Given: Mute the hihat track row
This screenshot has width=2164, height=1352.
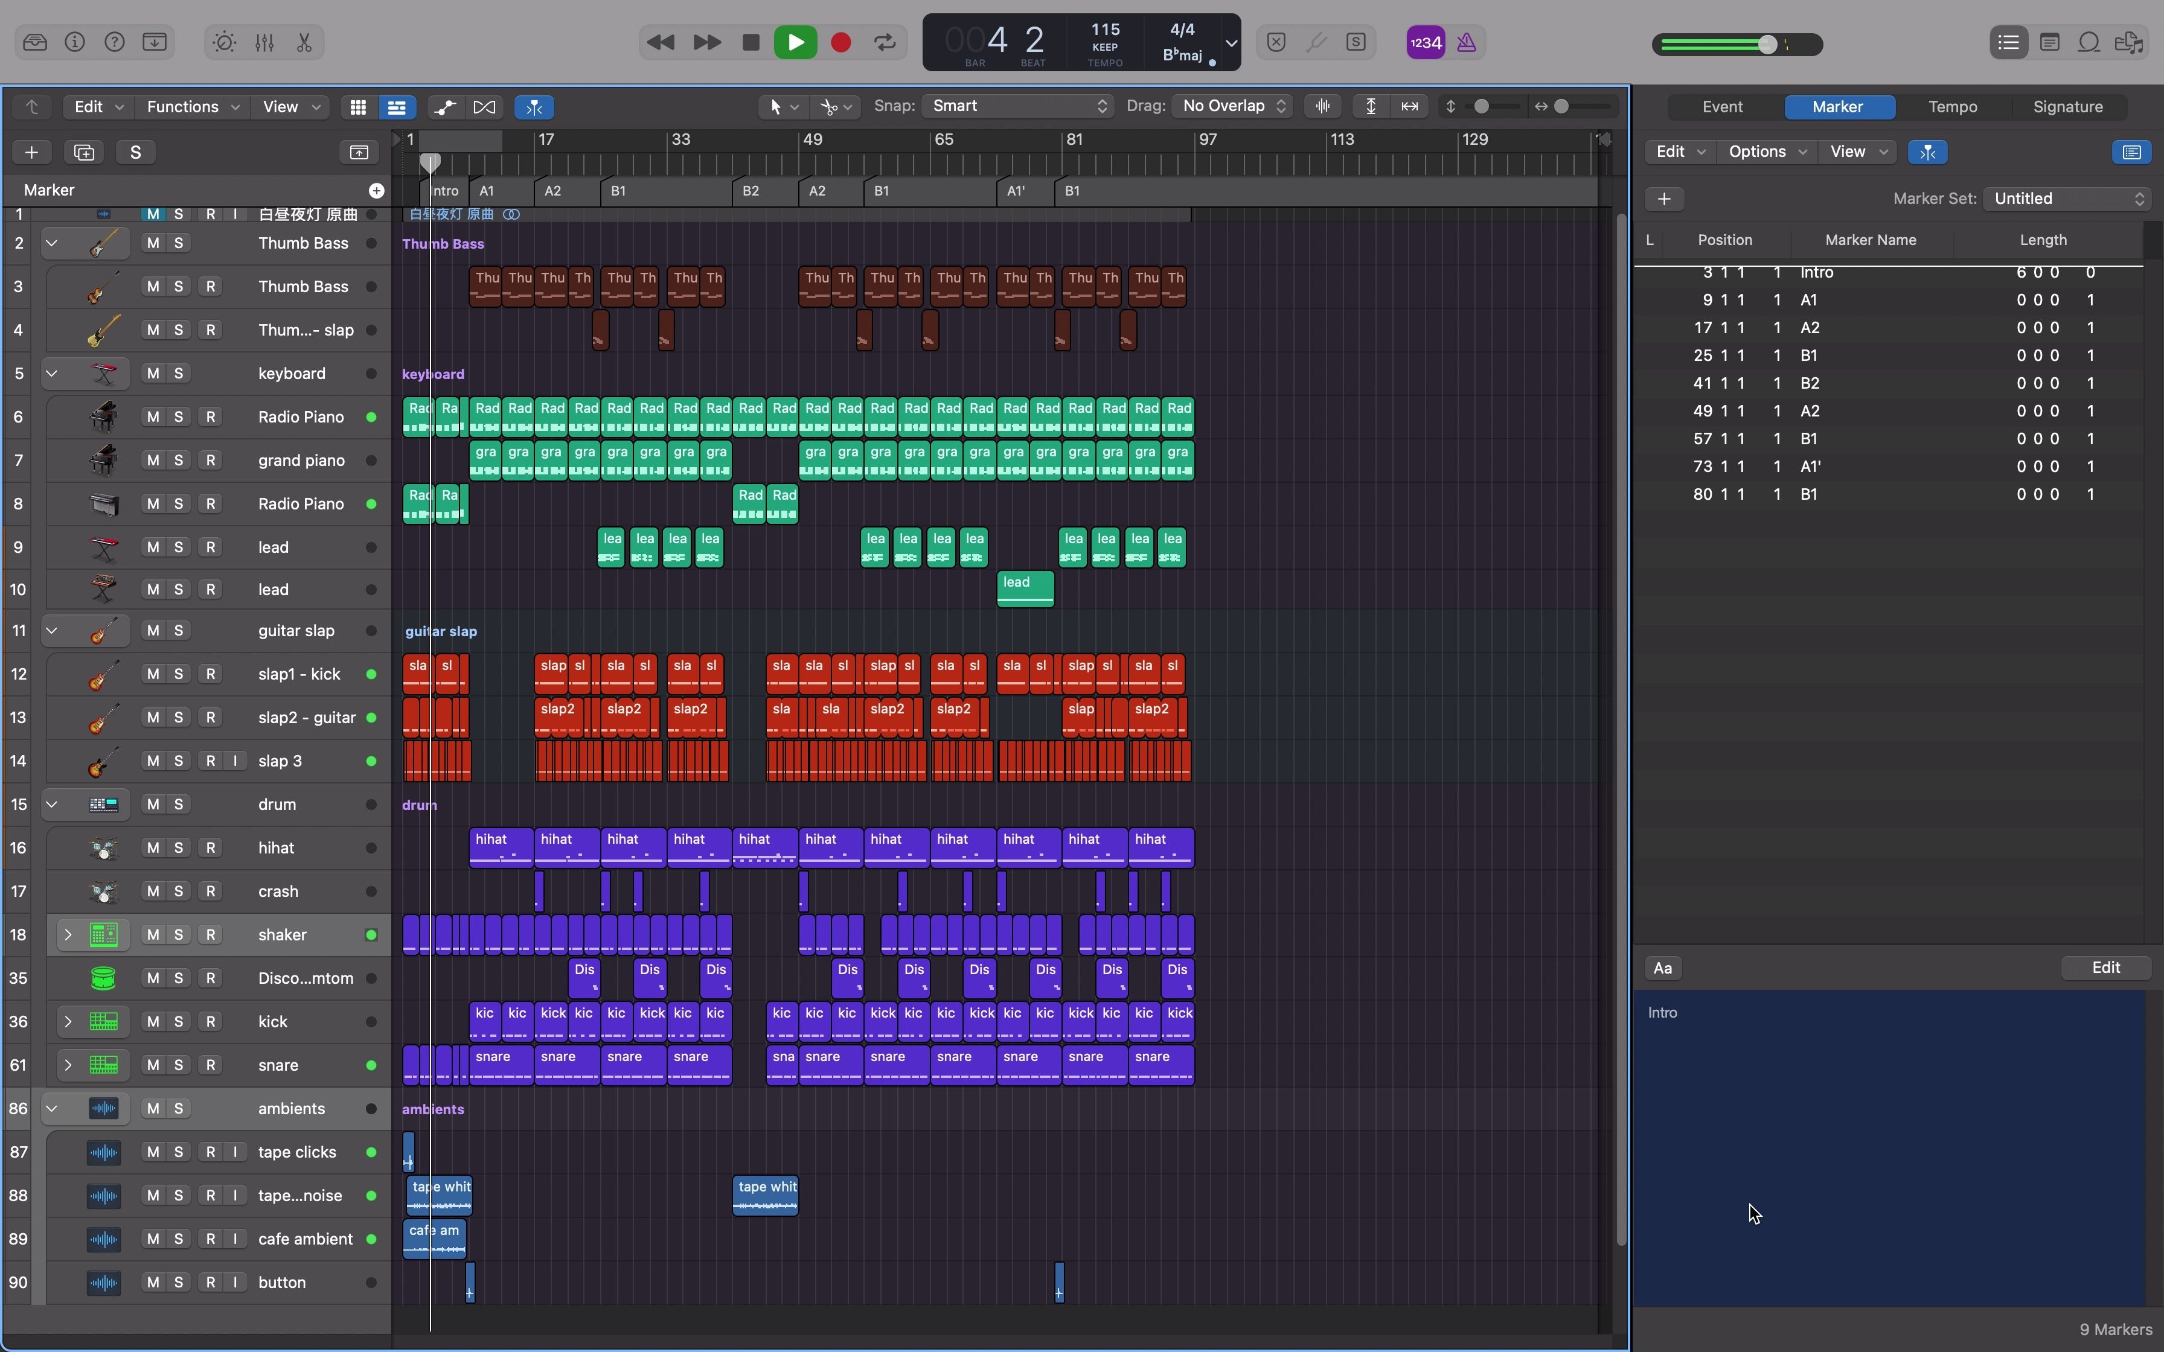Looking at the screenshot, I should (151, 847).
